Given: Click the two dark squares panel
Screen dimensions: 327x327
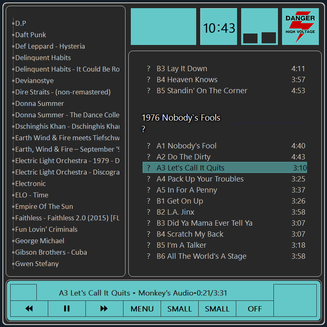Looking at the screenshot, I should [260, 27].
